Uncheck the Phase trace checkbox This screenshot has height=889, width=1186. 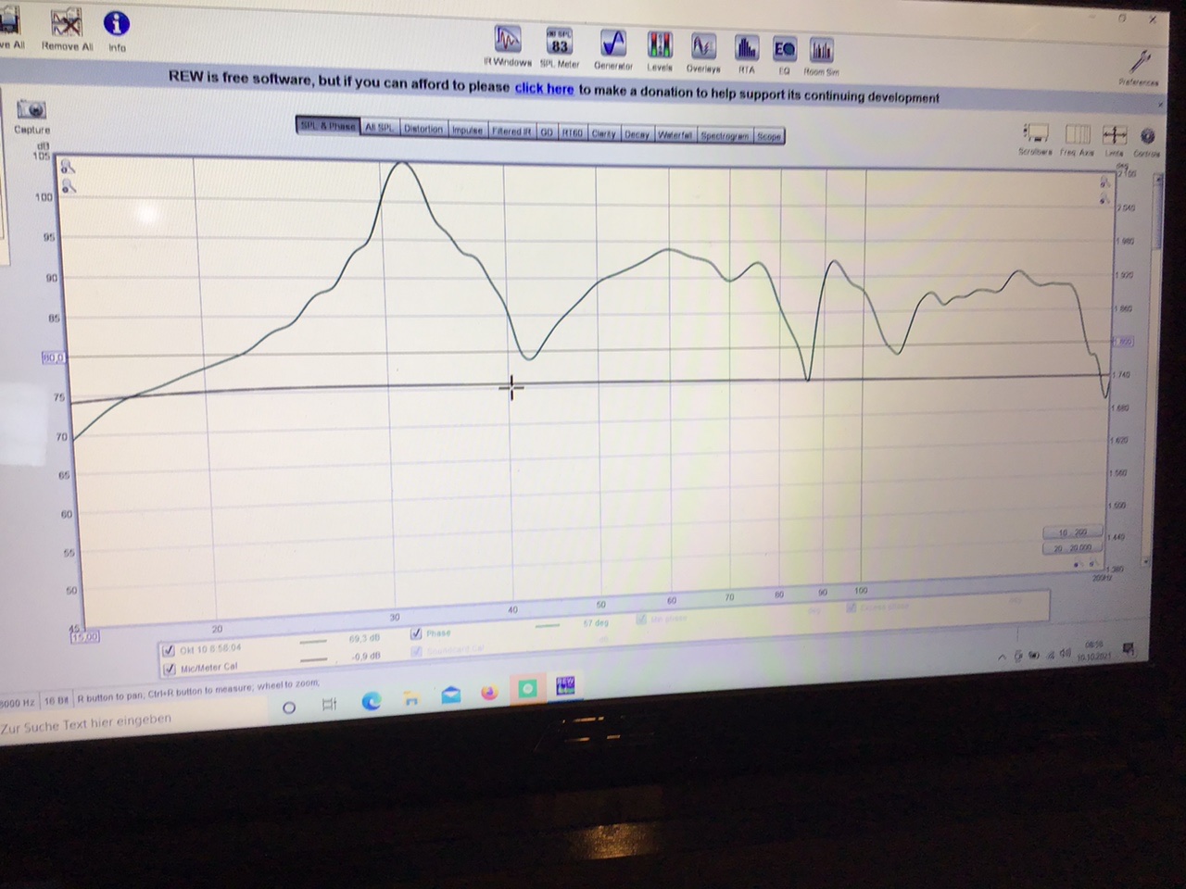pyautogui.click(x=416, y=633)
